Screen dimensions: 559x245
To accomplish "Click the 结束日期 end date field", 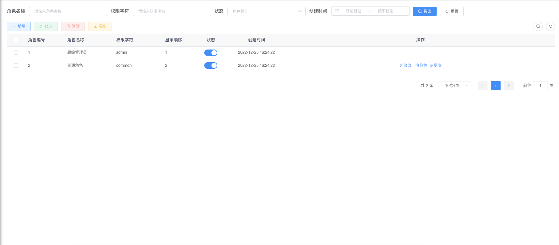I will click(386, 11).
